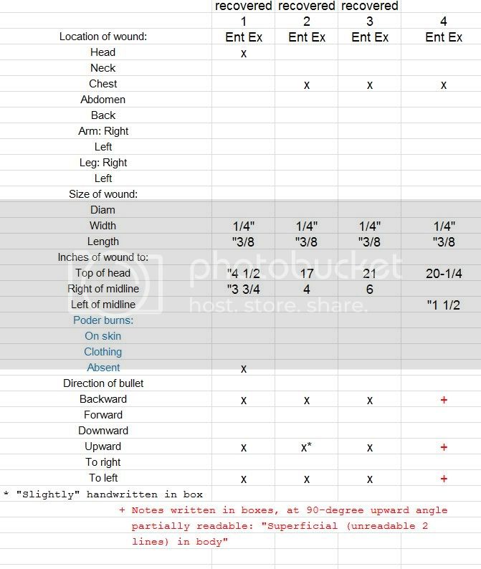Click the blue Poder burns: label
Viewport: 481px width, 569px height.
103,320
